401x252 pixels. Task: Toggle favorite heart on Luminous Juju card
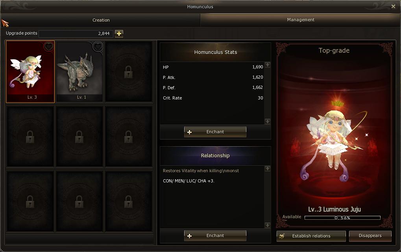click(48, 46)
